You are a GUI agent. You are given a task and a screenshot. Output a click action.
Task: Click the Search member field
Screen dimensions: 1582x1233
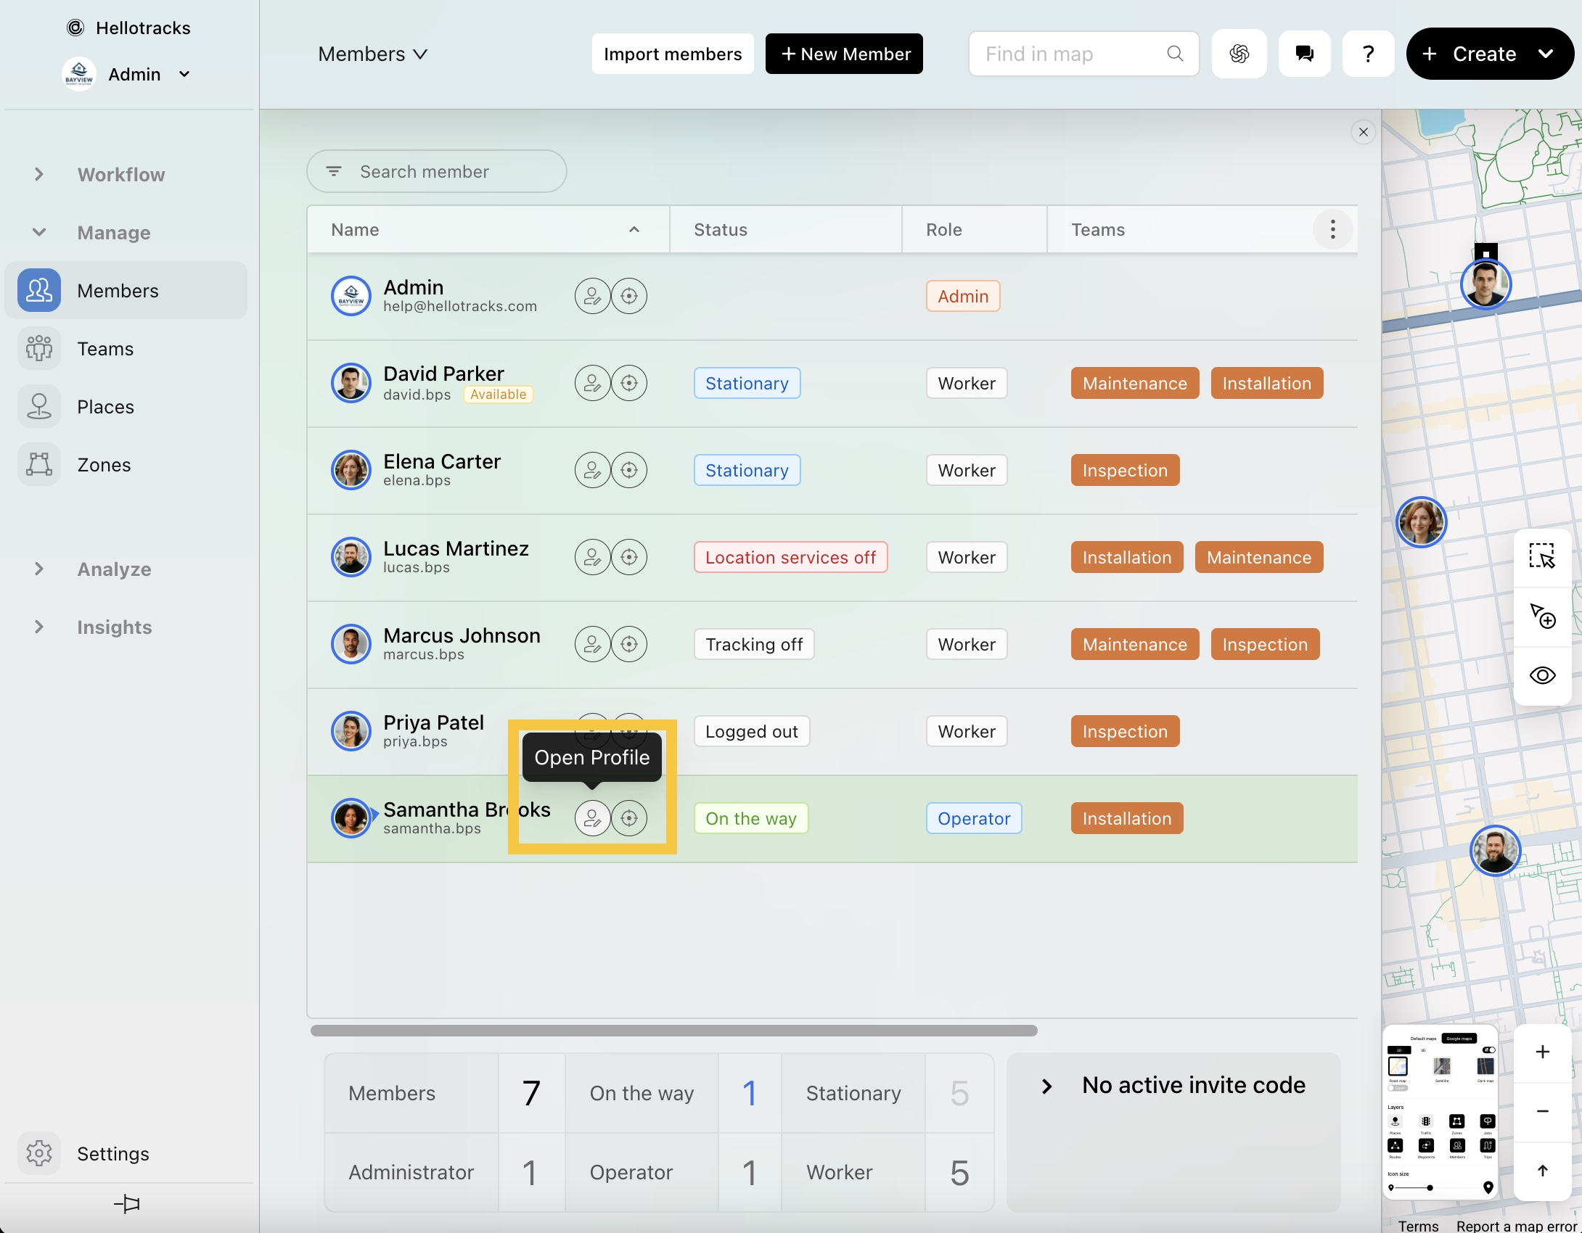point(436,171)
